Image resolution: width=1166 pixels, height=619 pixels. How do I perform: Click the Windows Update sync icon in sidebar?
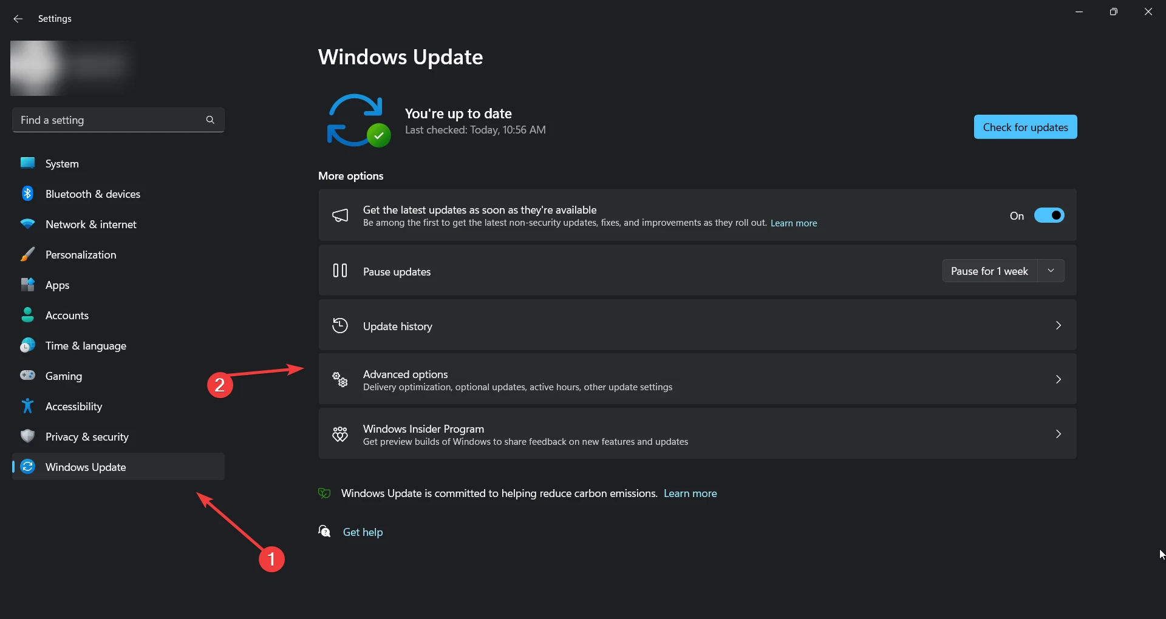pyautogui.click(x=27, y=467)
